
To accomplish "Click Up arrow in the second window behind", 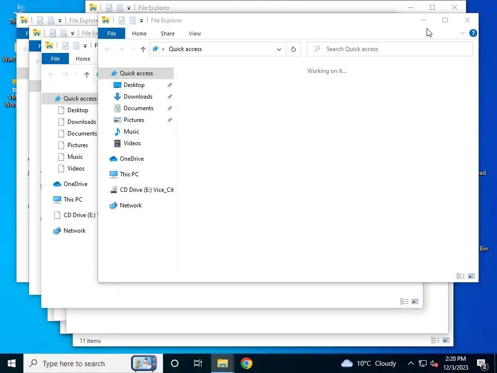I will (x=86, y=74).
